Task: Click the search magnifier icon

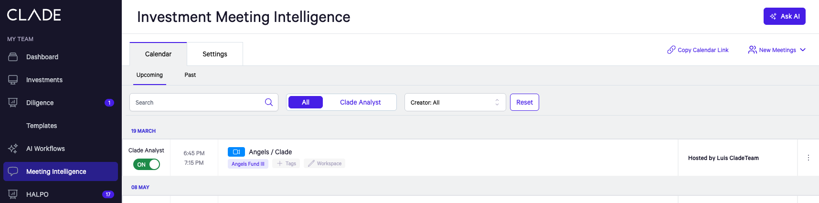Action: (269, 102)
